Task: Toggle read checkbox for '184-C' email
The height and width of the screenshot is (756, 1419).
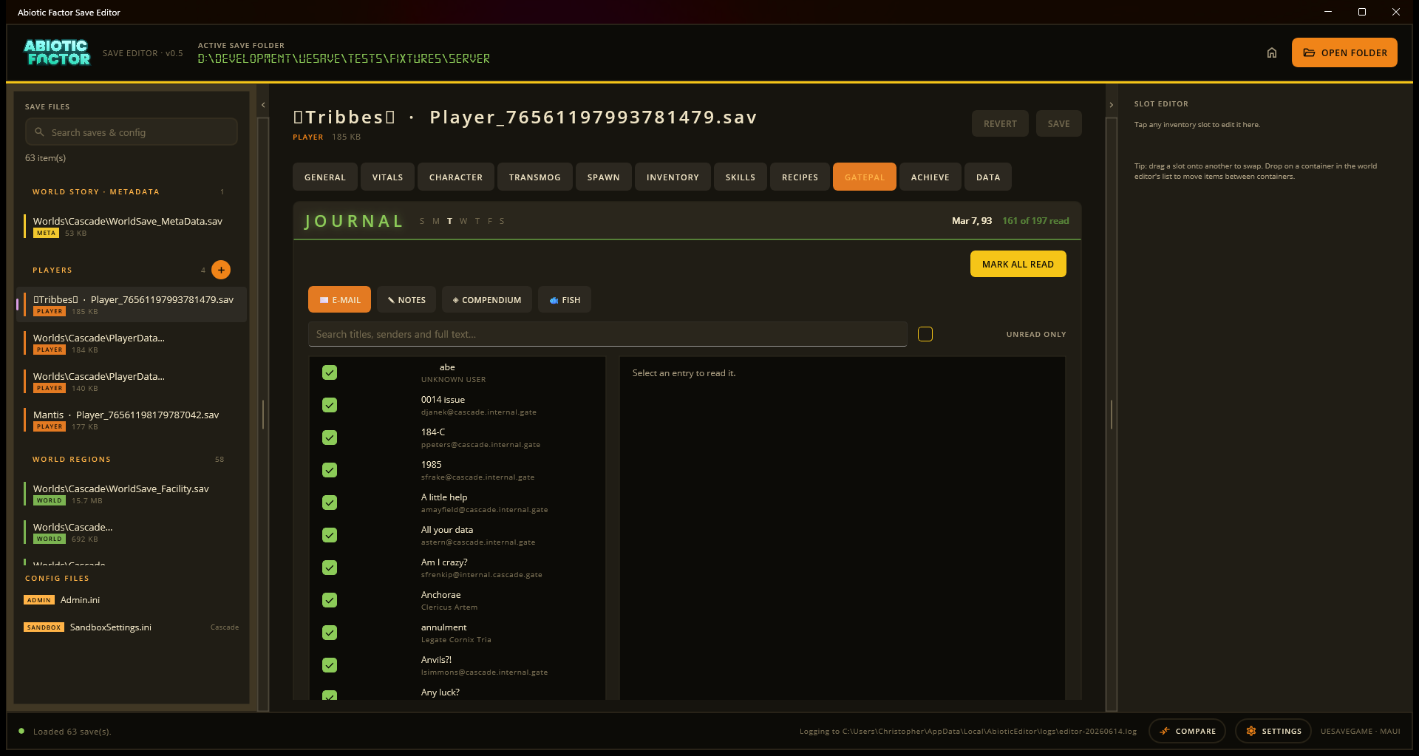Action: pyautogui.click(x=330, y=437)
